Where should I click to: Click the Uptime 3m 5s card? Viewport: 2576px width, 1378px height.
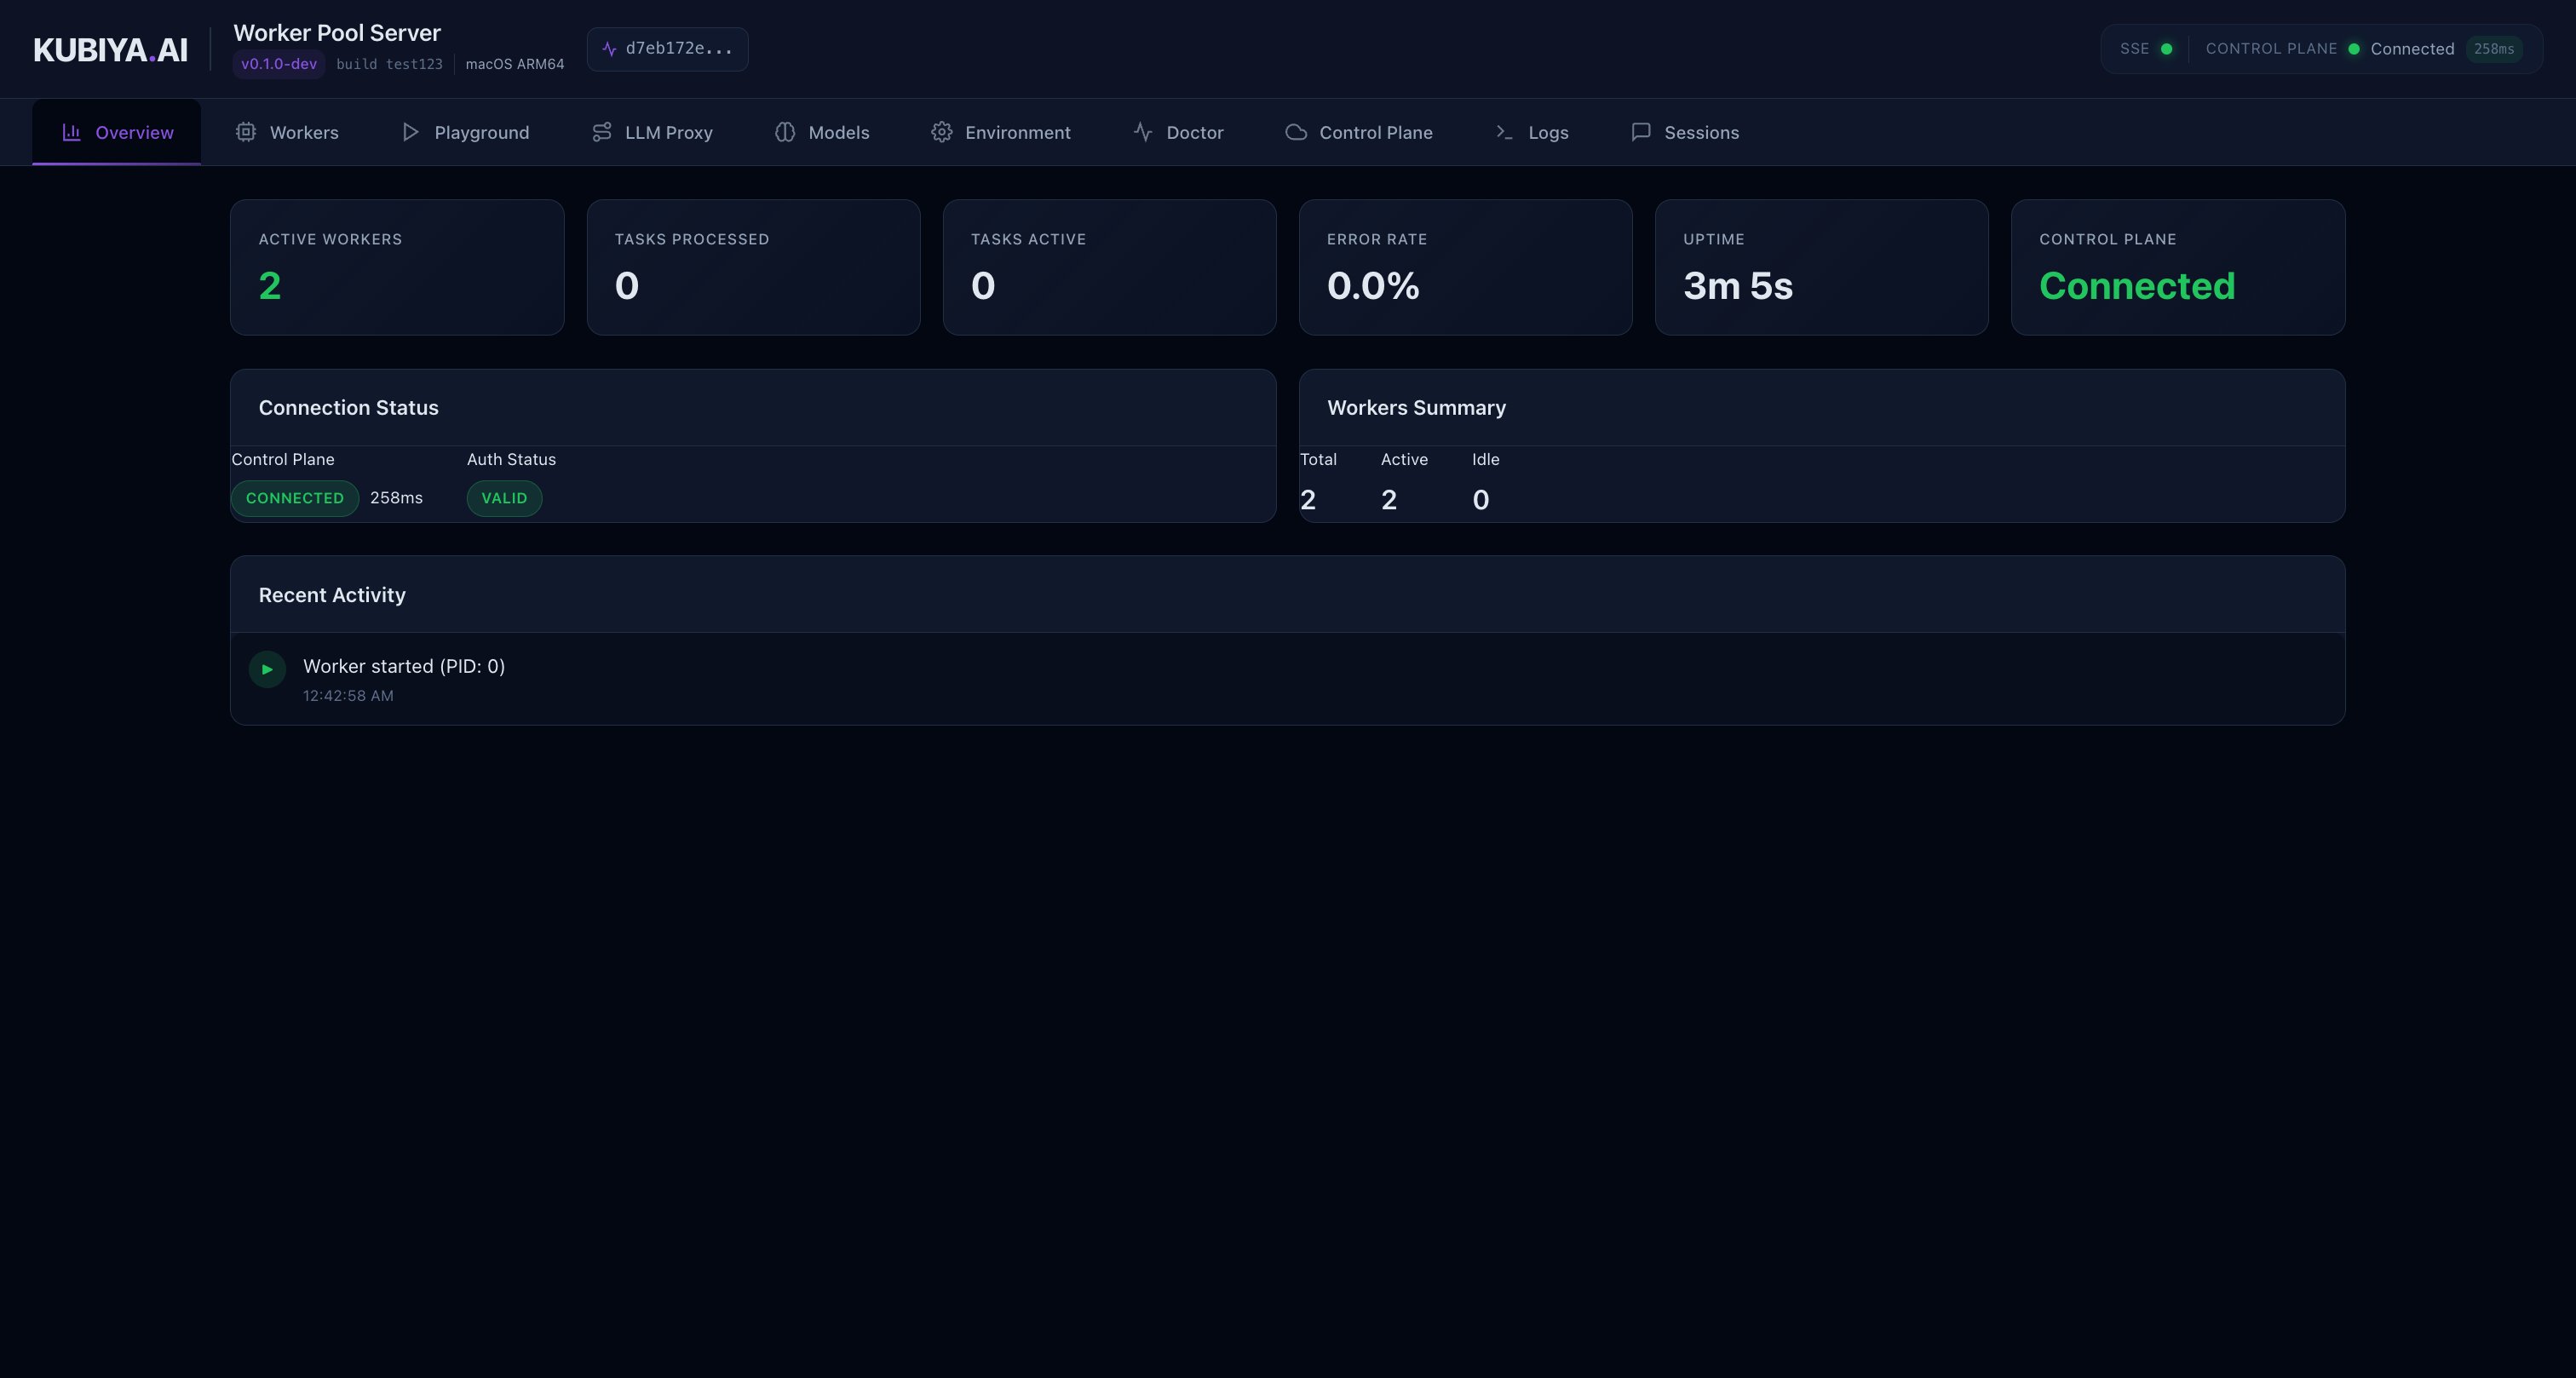click(x=1821, y=267)
